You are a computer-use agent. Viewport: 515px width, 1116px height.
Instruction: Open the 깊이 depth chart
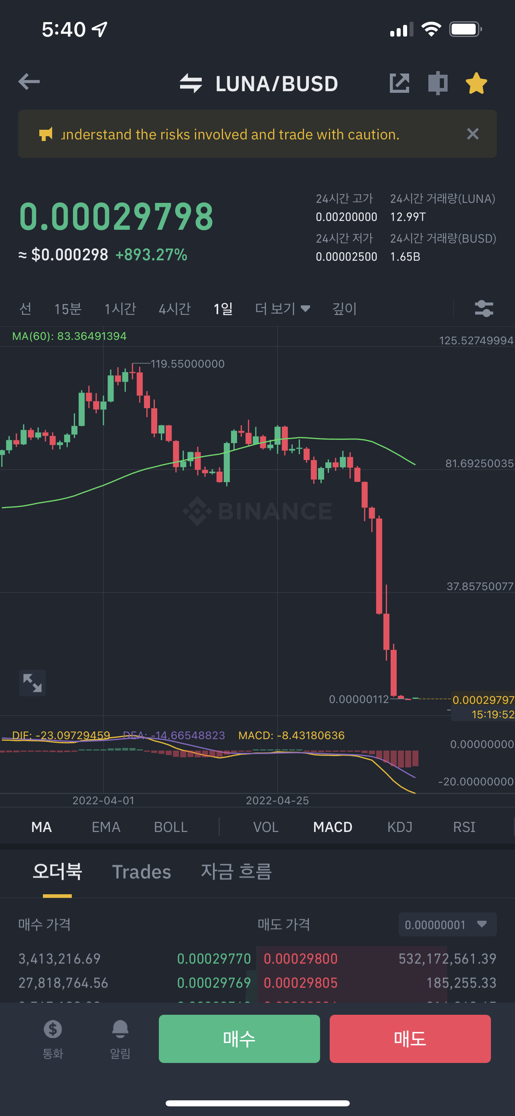click(x=344, y=309)
